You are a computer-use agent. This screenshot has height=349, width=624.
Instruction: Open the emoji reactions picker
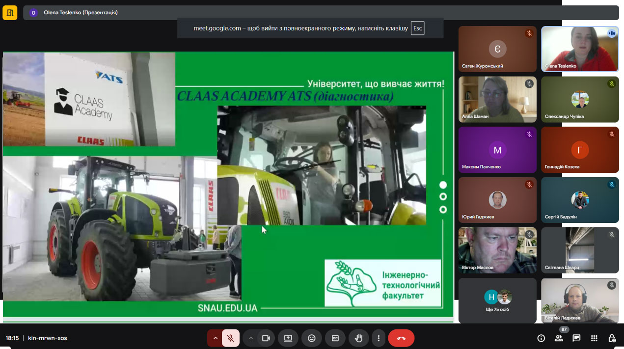[311, 338]
